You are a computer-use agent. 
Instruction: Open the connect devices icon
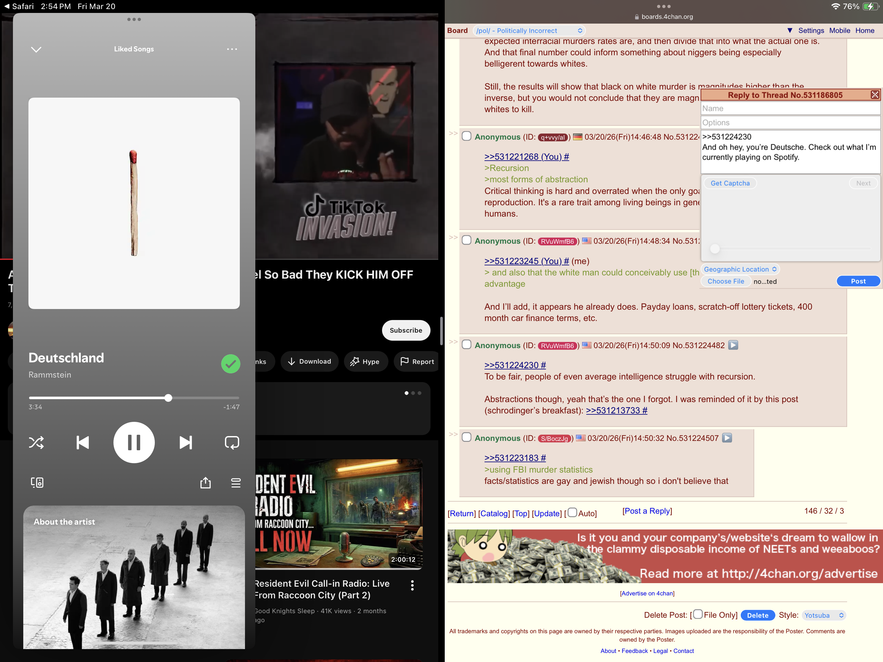coord(37,483)
